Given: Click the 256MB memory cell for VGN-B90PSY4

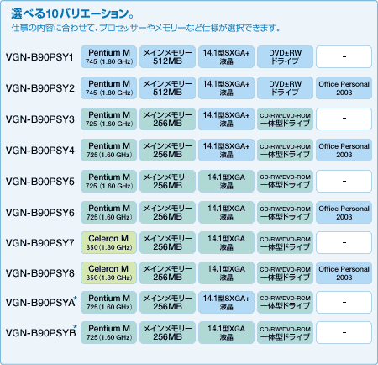Looking at the screenshot, I should [167, 151].
